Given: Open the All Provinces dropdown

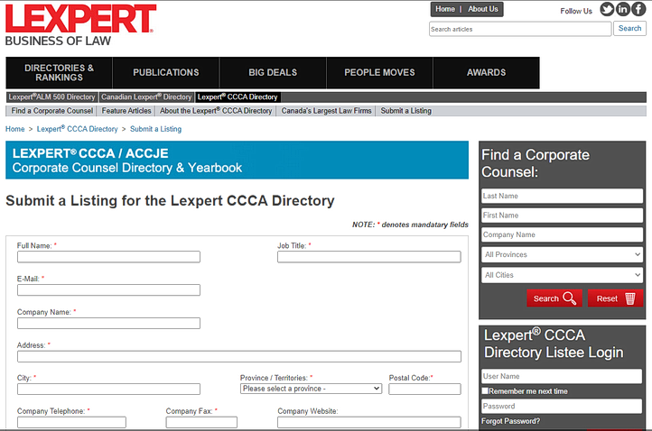Looking at the screenshot, I should pos(563,254).
